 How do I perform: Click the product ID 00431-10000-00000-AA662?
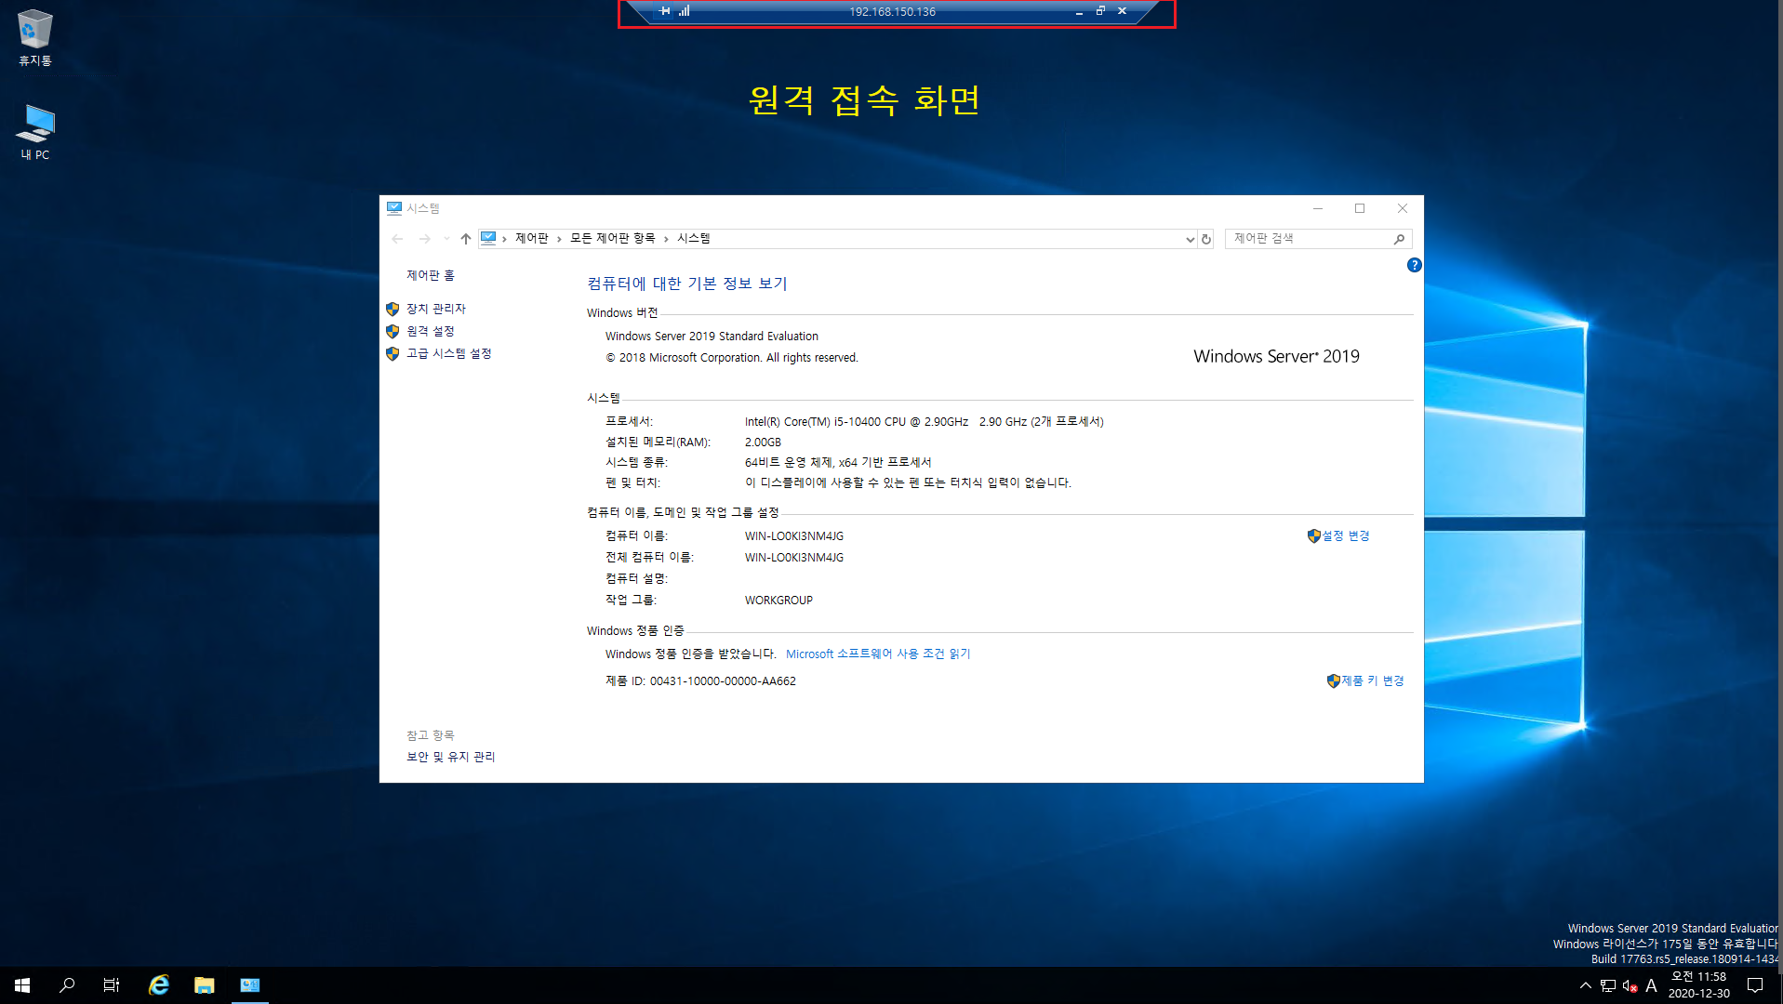point(723,680)
